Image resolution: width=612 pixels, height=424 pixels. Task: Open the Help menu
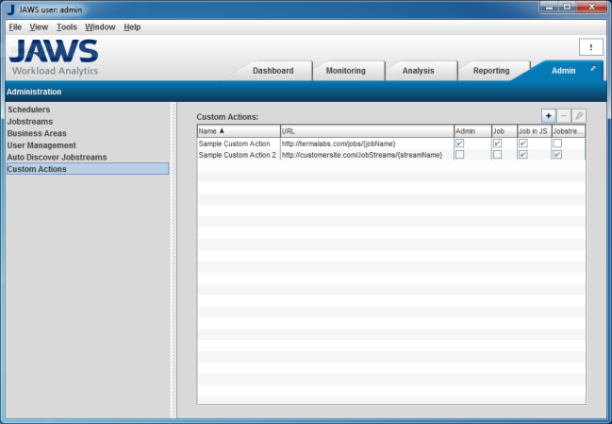point(132,27)
